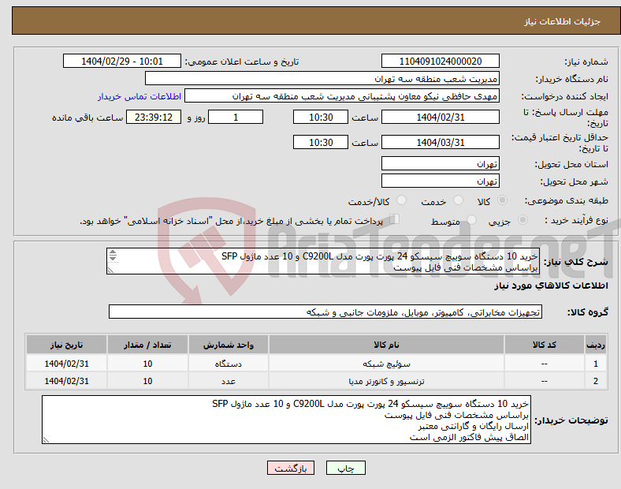
Task: Select the خدمت radio button
Action: tap(458, 200)
